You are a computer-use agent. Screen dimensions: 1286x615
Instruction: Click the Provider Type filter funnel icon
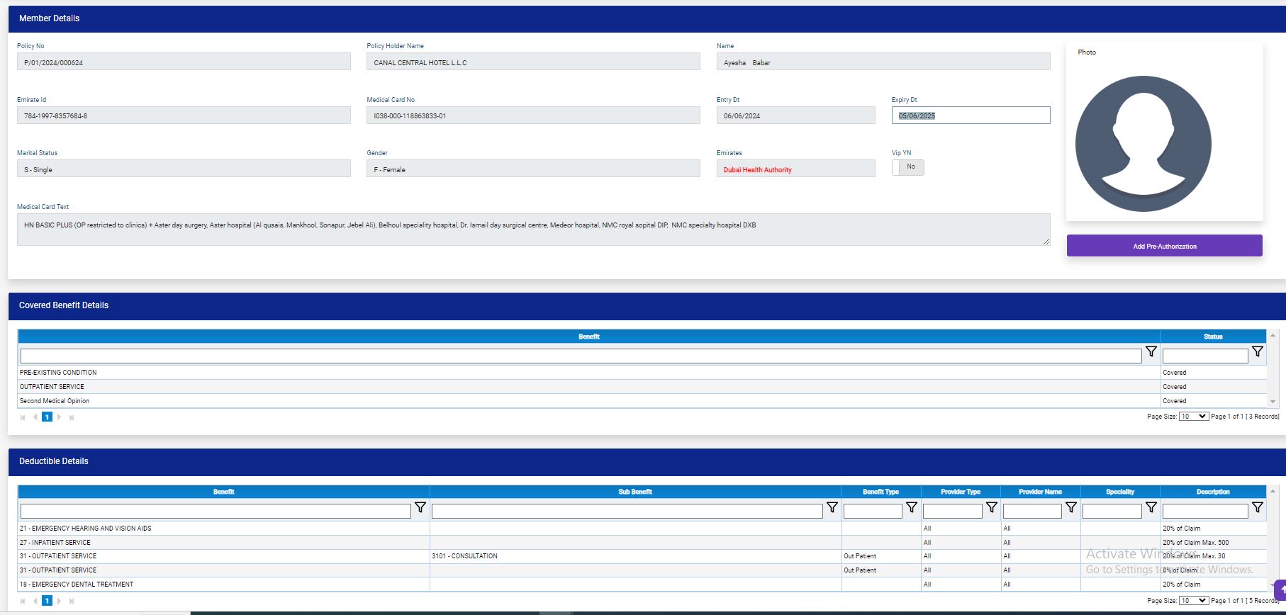tap(991, 508)
